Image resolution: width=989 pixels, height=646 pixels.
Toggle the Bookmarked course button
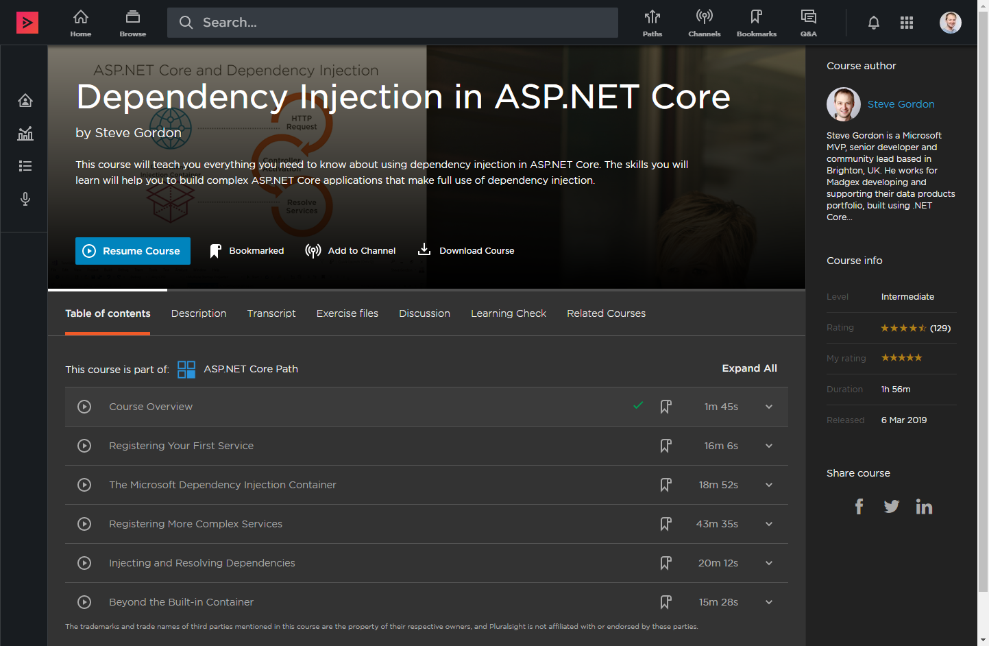247,251
